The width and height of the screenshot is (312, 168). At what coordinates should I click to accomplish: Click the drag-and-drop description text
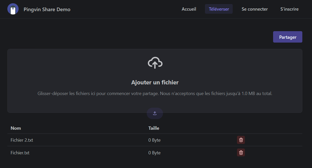click(155, 94)
